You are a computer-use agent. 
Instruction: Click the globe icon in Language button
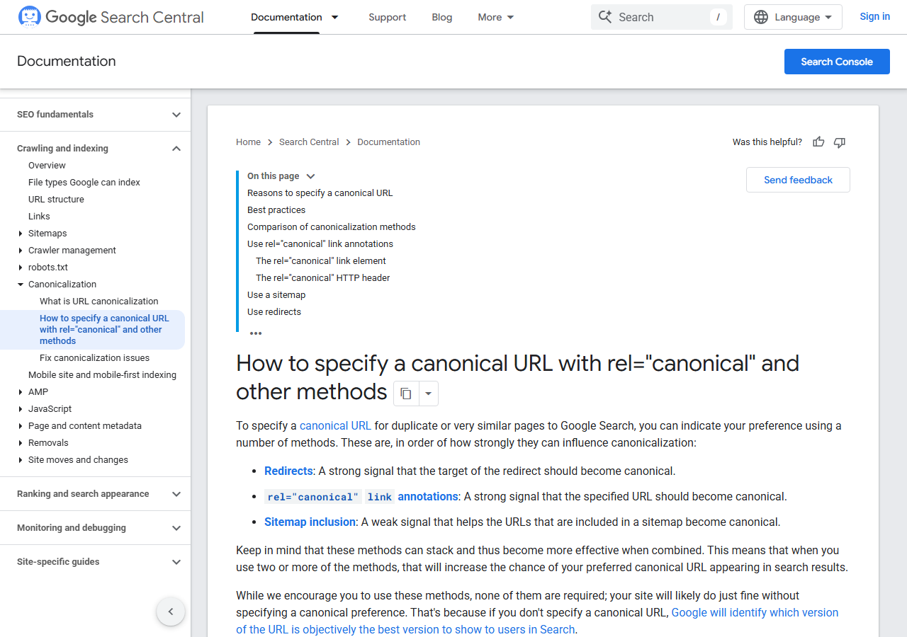tap(761, 17)
